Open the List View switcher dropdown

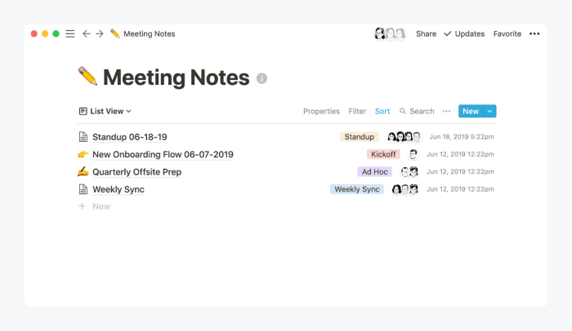(x=105, y=111)
